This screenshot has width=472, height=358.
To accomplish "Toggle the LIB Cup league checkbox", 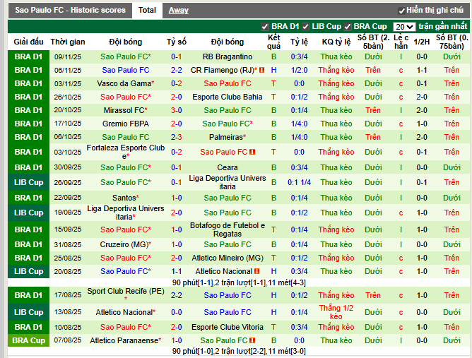I will click(x=305, y=27).
